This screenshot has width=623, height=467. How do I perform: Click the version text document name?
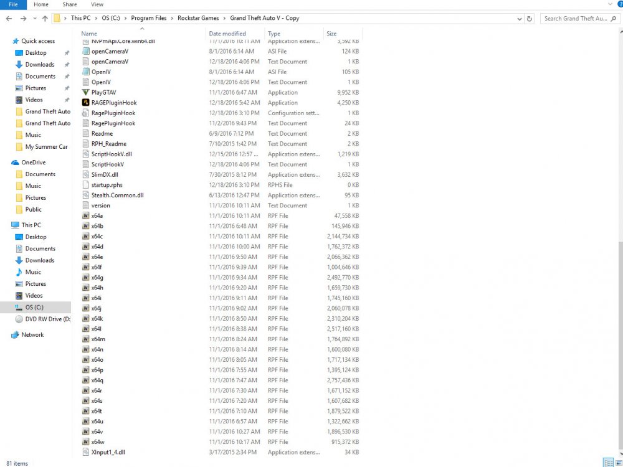click(100, 205)
